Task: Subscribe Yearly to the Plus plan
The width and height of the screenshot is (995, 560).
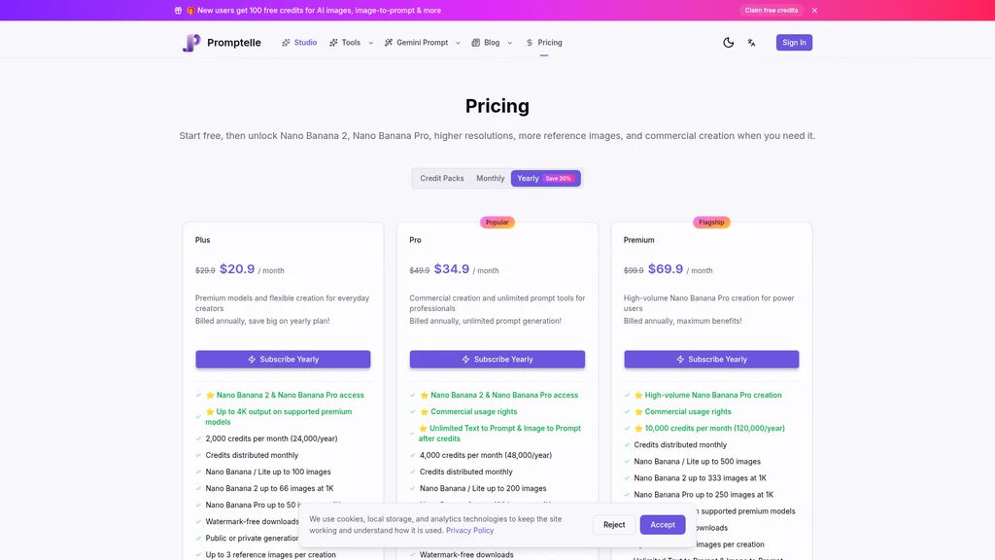Action: [283, 360]
